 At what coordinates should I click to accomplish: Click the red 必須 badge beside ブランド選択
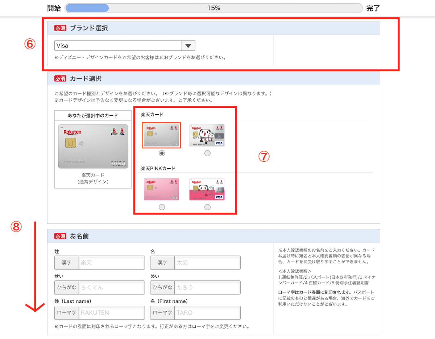[60, 28]
